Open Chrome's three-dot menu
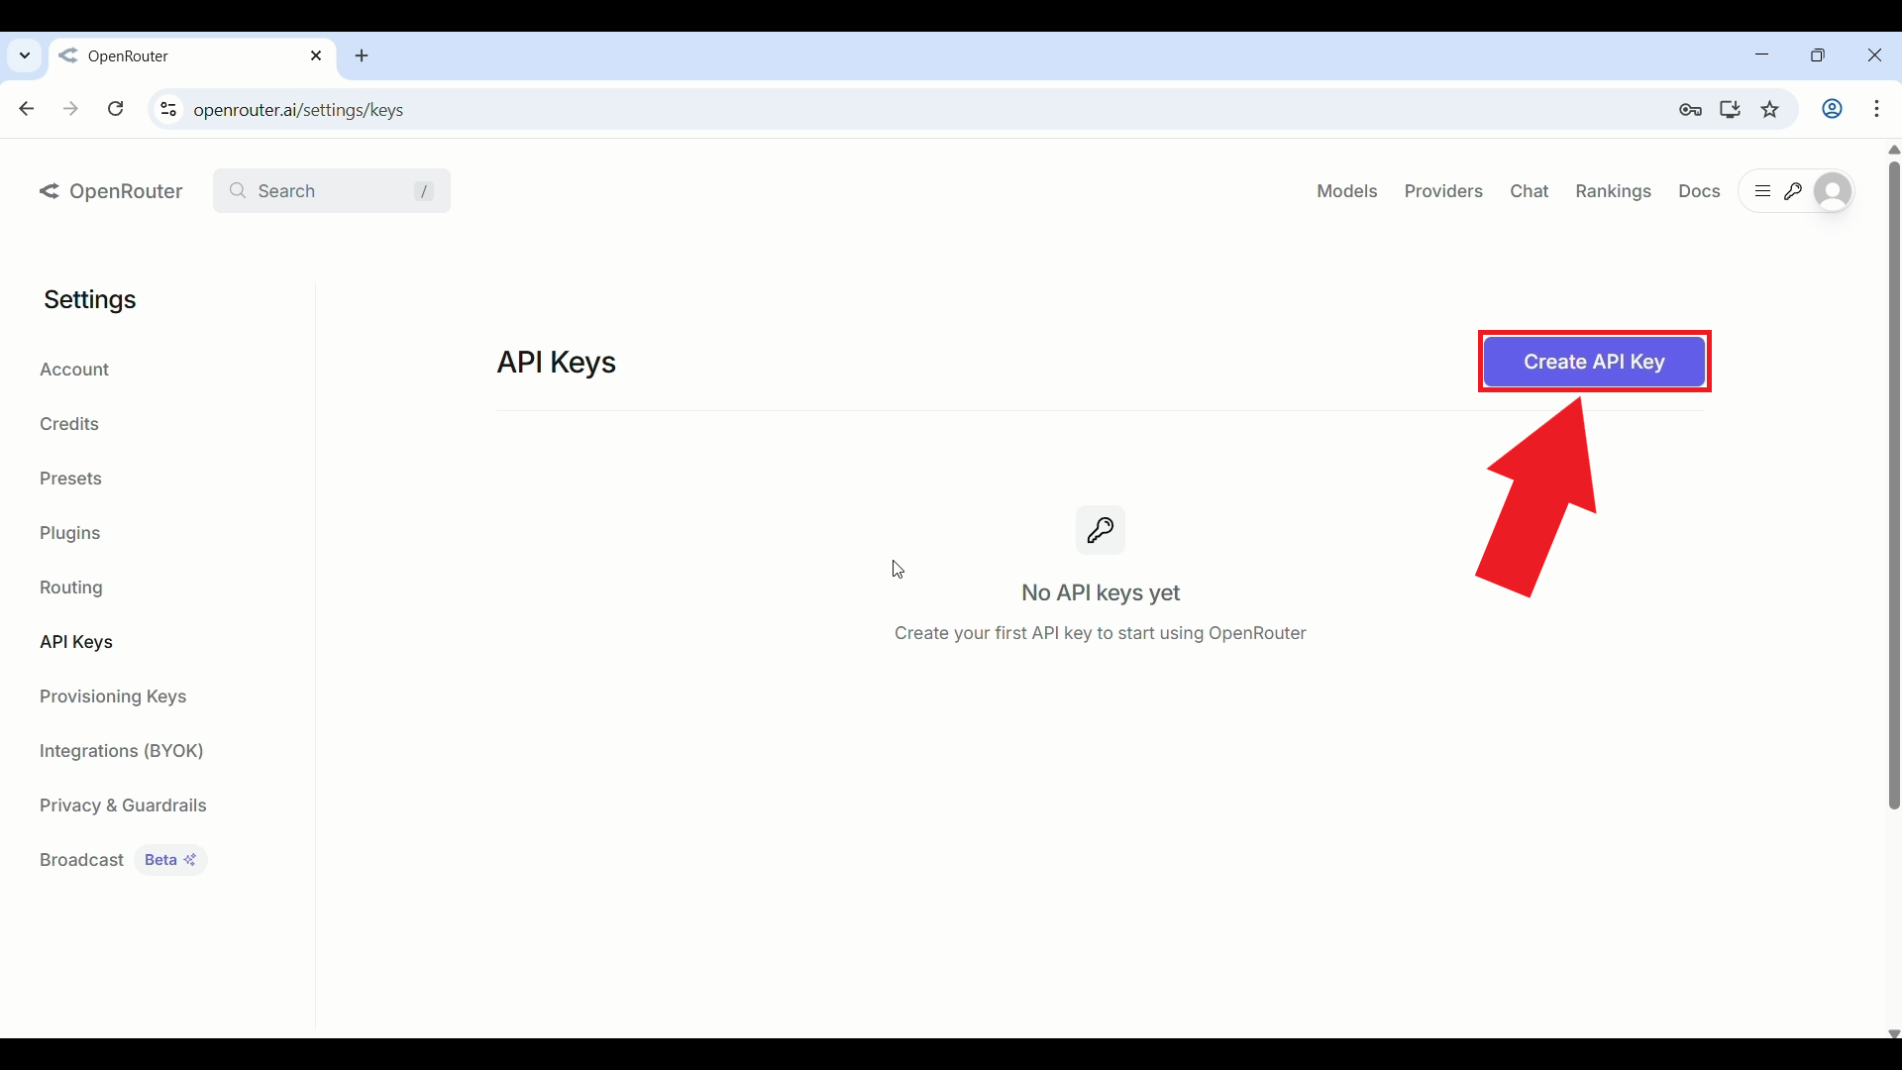Image resolution: width=1902 pixels, height=1070 pixels. (x=1877, y=109)
